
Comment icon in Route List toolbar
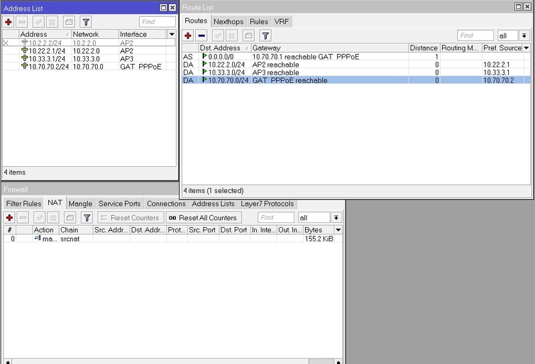248,35
